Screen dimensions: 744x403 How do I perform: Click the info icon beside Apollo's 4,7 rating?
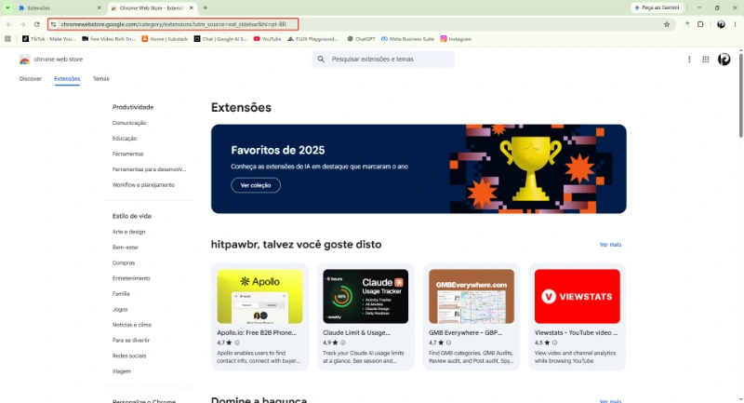coord(237,343)
